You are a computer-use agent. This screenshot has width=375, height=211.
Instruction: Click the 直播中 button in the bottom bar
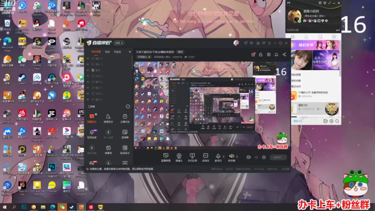coord(278,157)
